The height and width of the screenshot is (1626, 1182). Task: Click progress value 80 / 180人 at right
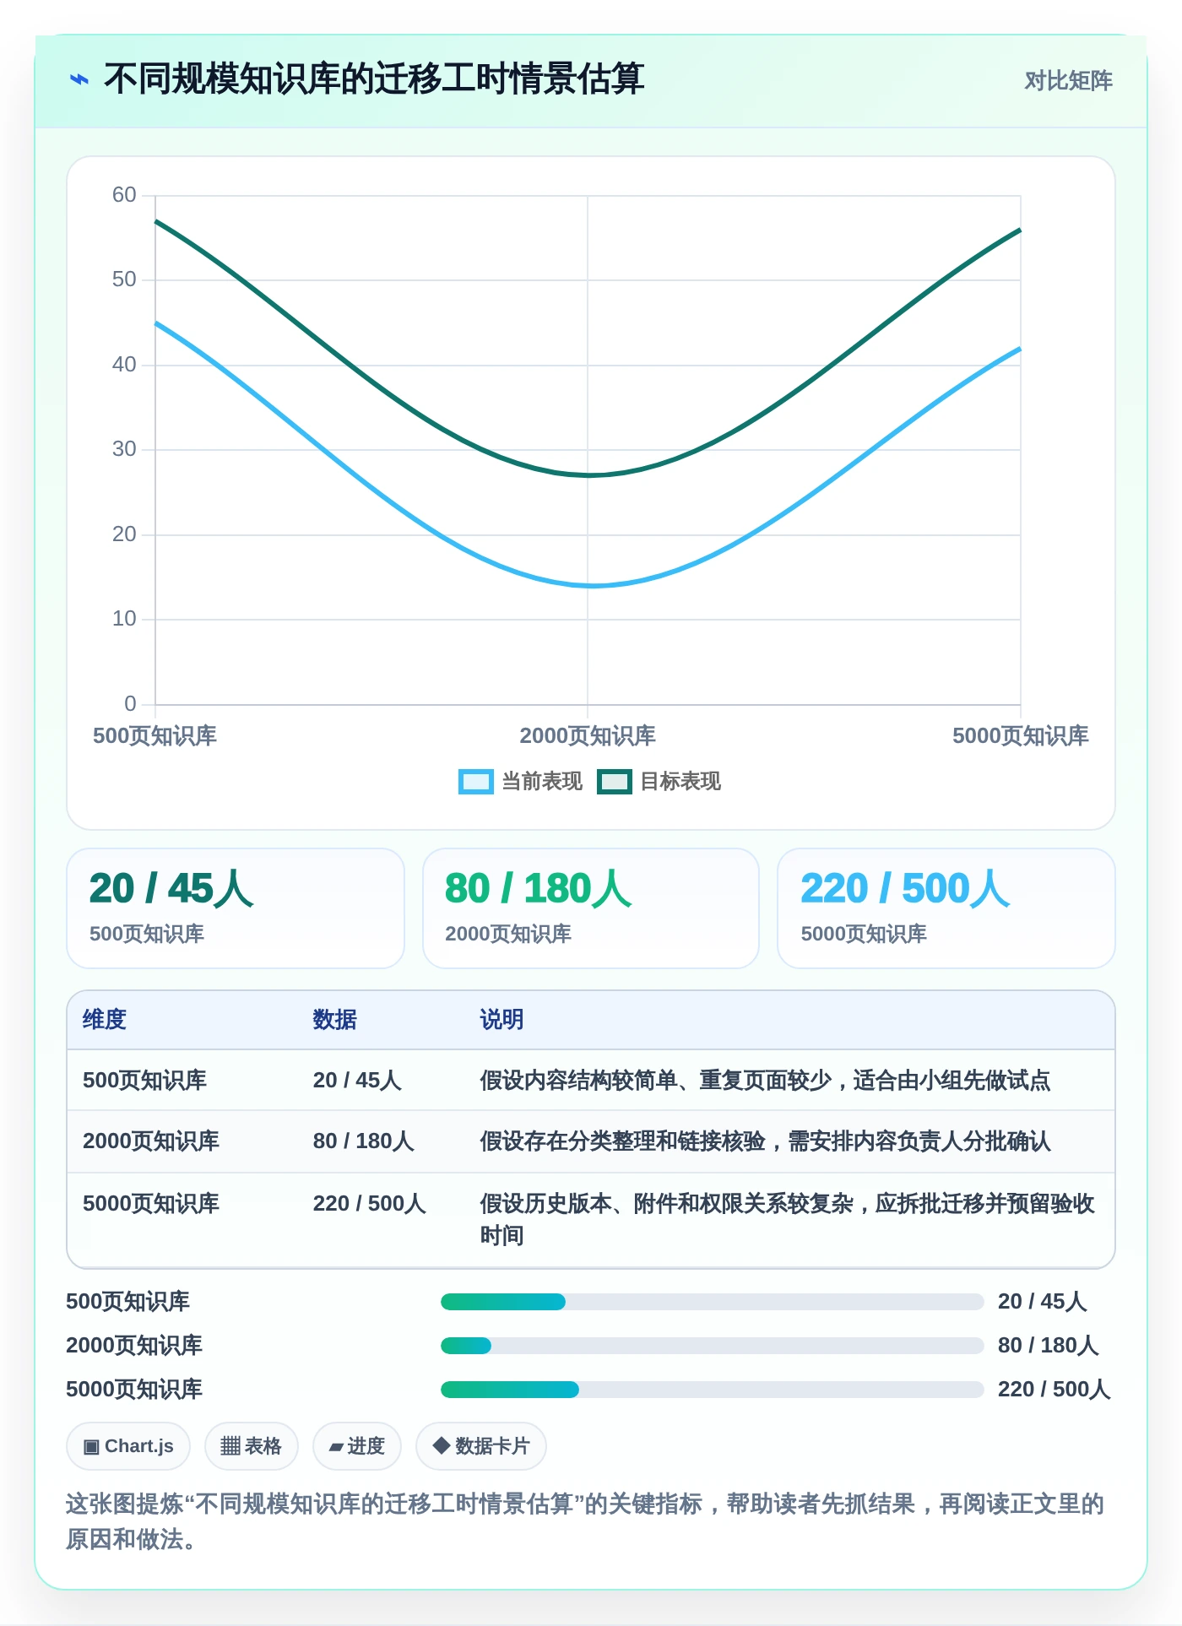(x=1049, y=1346)
